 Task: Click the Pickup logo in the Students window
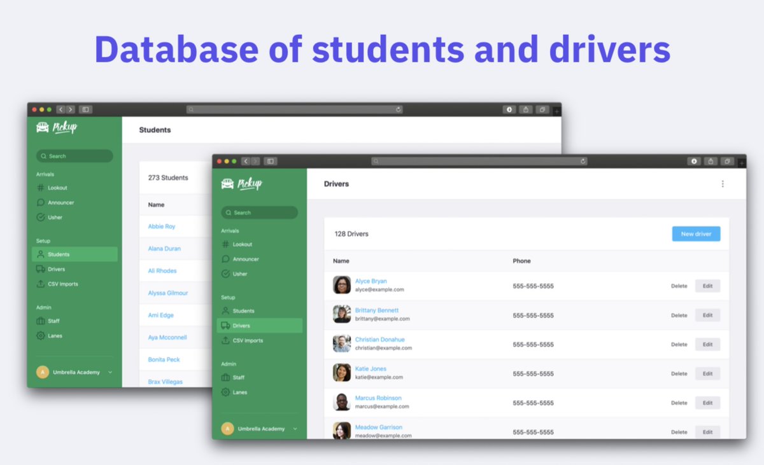[57, 127]
